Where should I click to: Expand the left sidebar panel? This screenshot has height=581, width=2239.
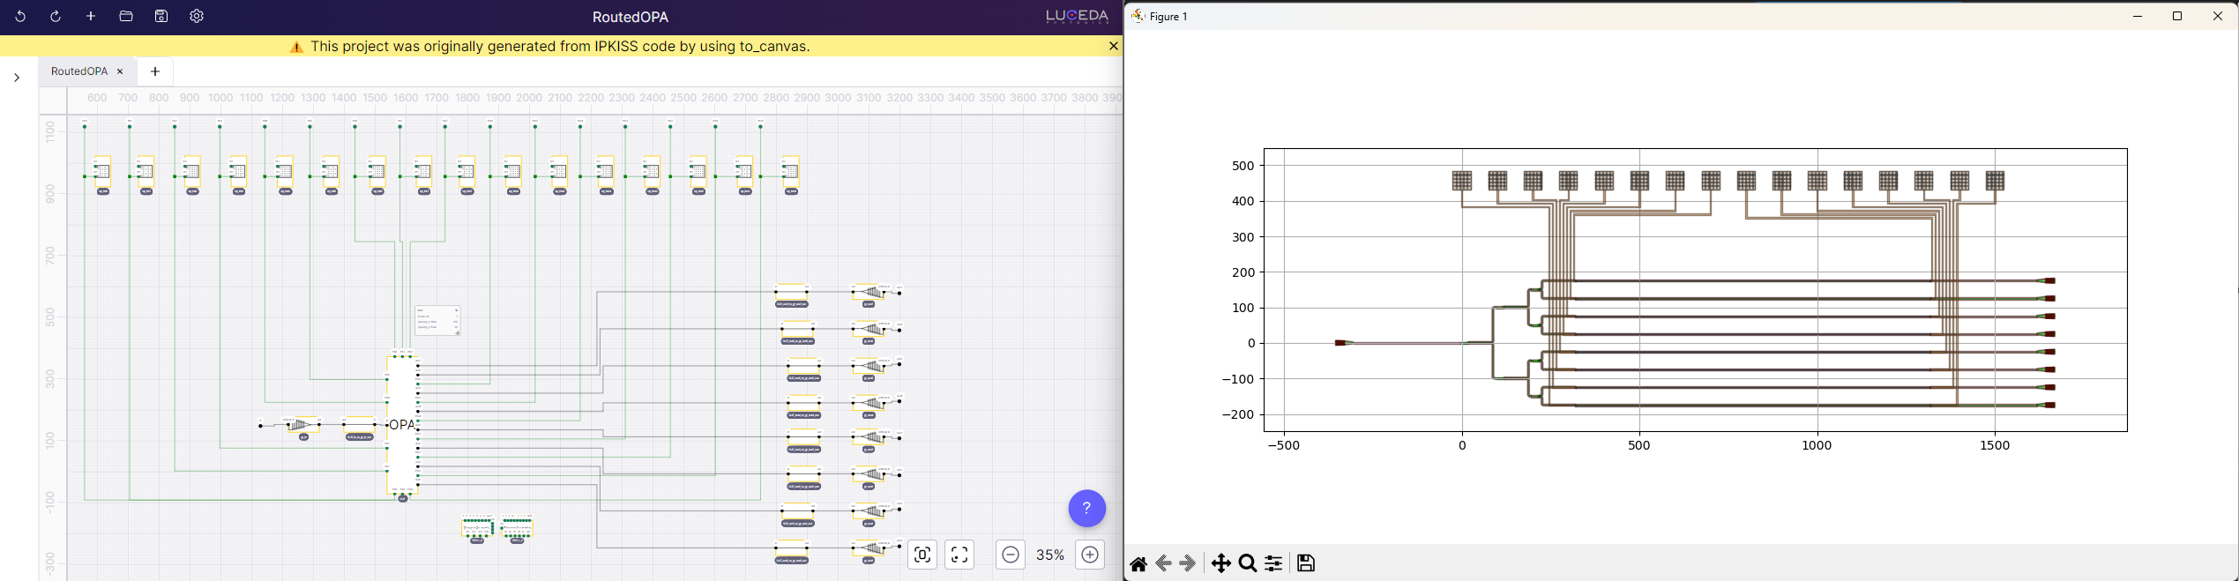tap(17, 78)
